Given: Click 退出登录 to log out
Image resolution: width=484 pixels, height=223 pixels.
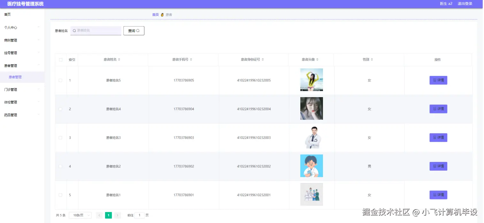Looking at the screenshot, I should click(x=465, y=4).
